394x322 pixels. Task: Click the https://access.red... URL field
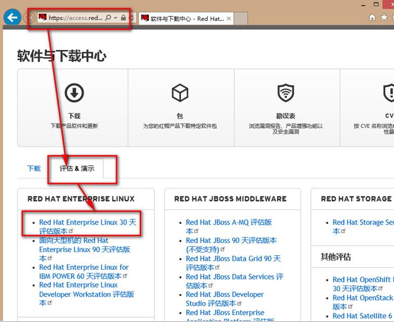pos(76,18)
